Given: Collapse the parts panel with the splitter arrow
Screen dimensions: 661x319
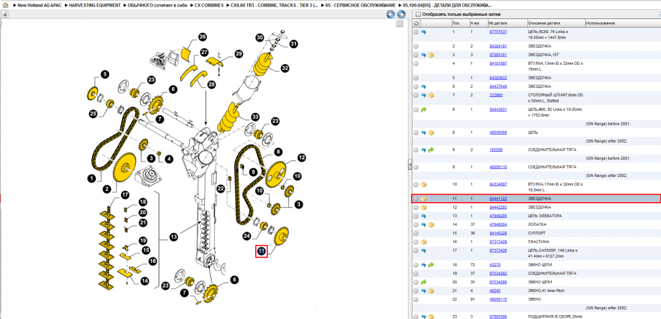Looking at the screenshot, I should [409, 165].
